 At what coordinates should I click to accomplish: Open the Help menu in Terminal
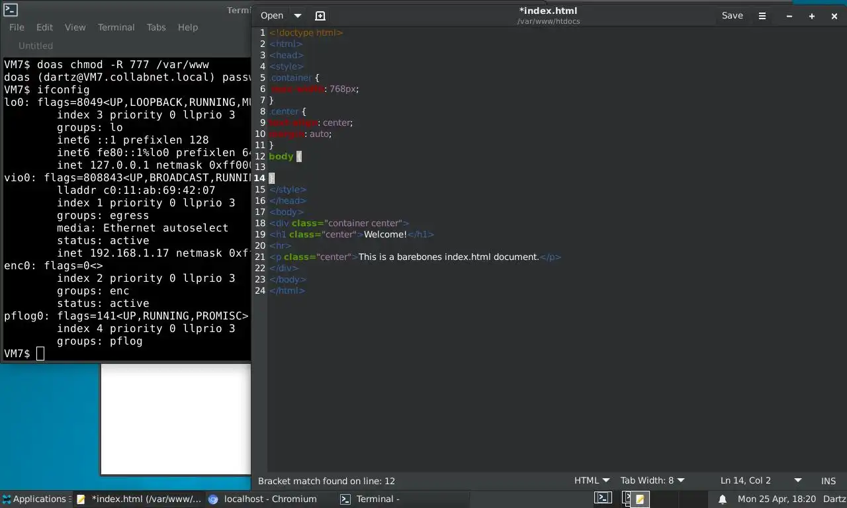pyautogui.click(x=187, y=27)
